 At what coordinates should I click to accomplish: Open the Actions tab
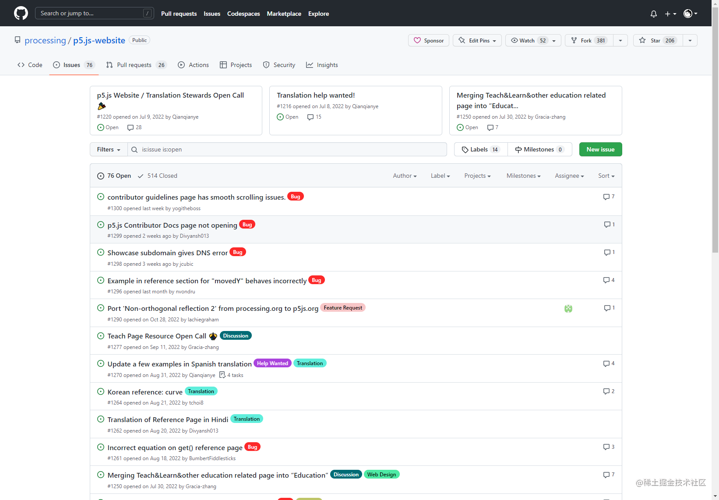pos(193,65)
